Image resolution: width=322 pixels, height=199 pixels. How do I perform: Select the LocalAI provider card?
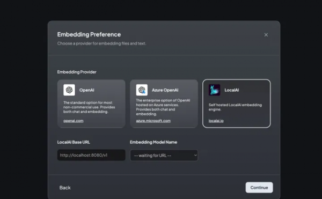(x=236, y=104)
